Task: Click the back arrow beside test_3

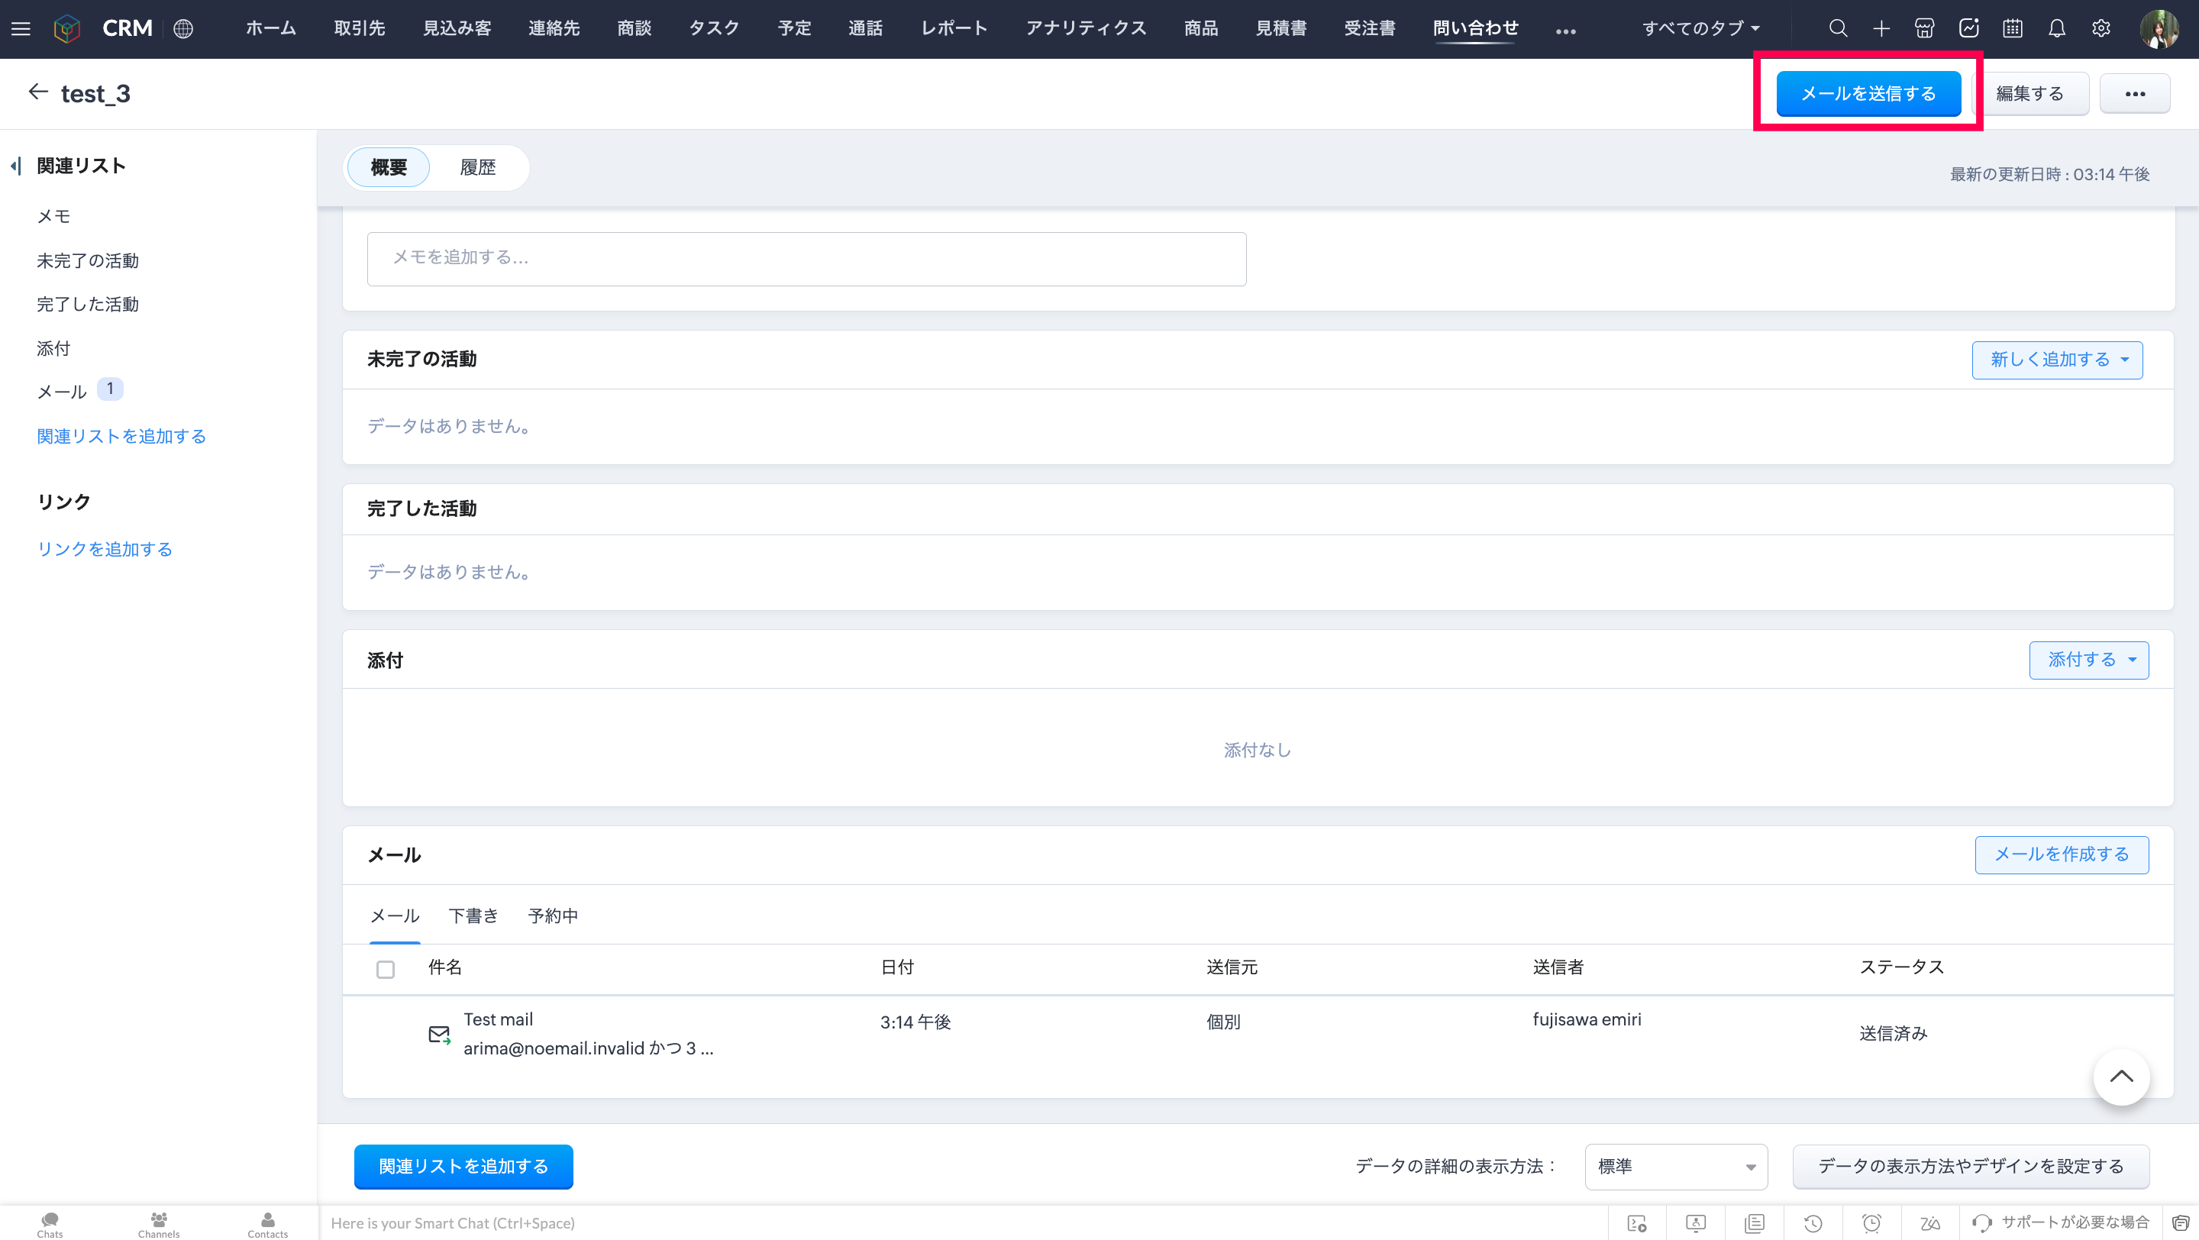Action: (x=37, y=92)
